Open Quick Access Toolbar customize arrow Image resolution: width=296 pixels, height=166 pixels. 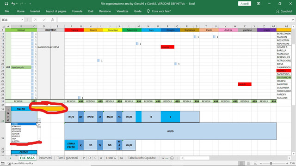[x=30, y=4]
